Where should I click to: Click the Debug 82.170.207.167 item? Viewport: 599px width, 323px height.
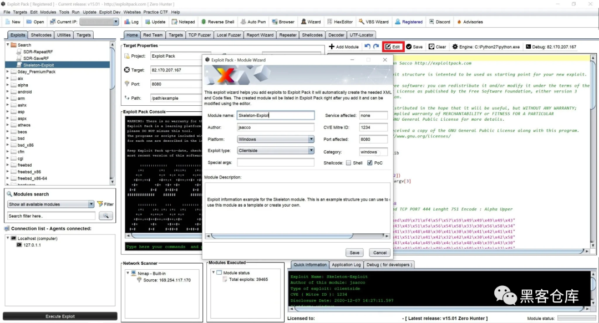click(551, 47)
